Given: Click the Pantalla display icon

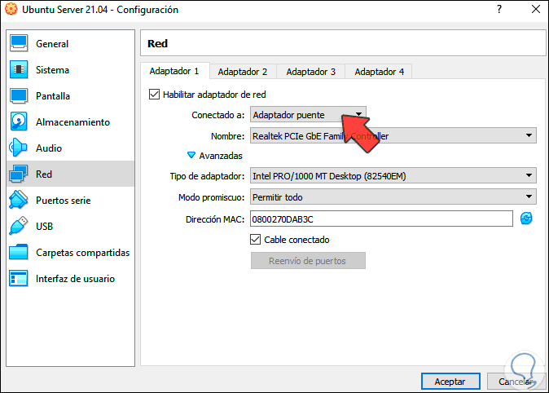Looking at the screenshot, I should click(19, 95).
